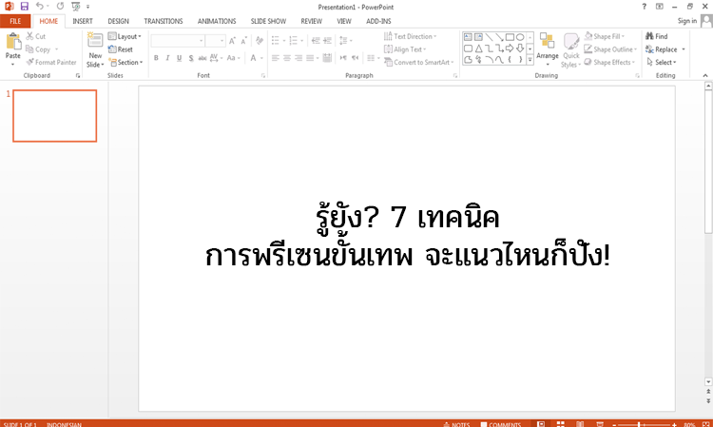Select the oval shape in gallery

coord(520,37)
